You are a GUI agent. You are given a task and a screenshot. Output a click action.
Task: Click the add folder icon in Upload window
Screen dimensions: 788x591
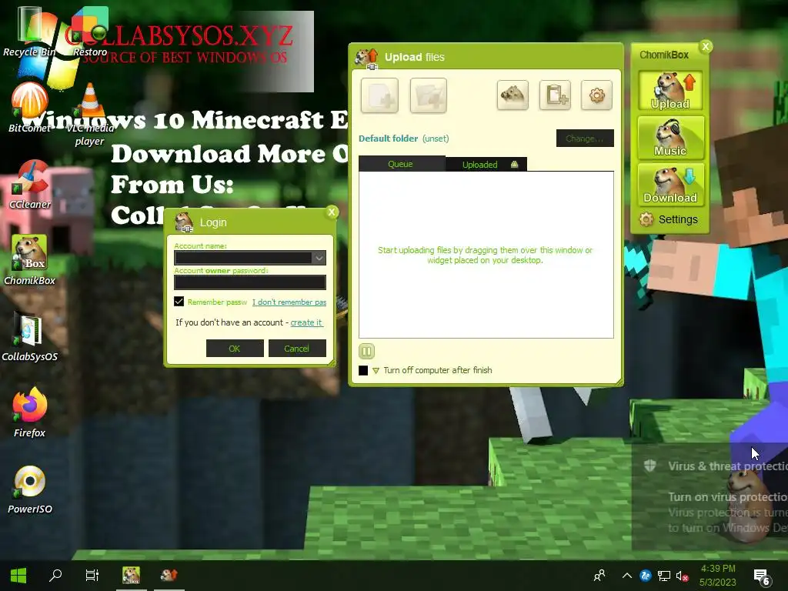428,95
